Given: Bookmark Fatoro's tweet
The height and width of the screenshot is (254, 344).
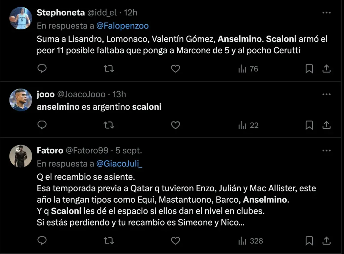Looking at the screenshot, I should tap(309, 241).
